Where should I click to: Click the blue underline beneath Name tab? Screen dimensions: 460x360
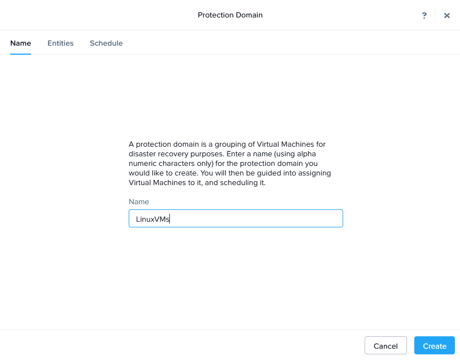coord(20,54)
